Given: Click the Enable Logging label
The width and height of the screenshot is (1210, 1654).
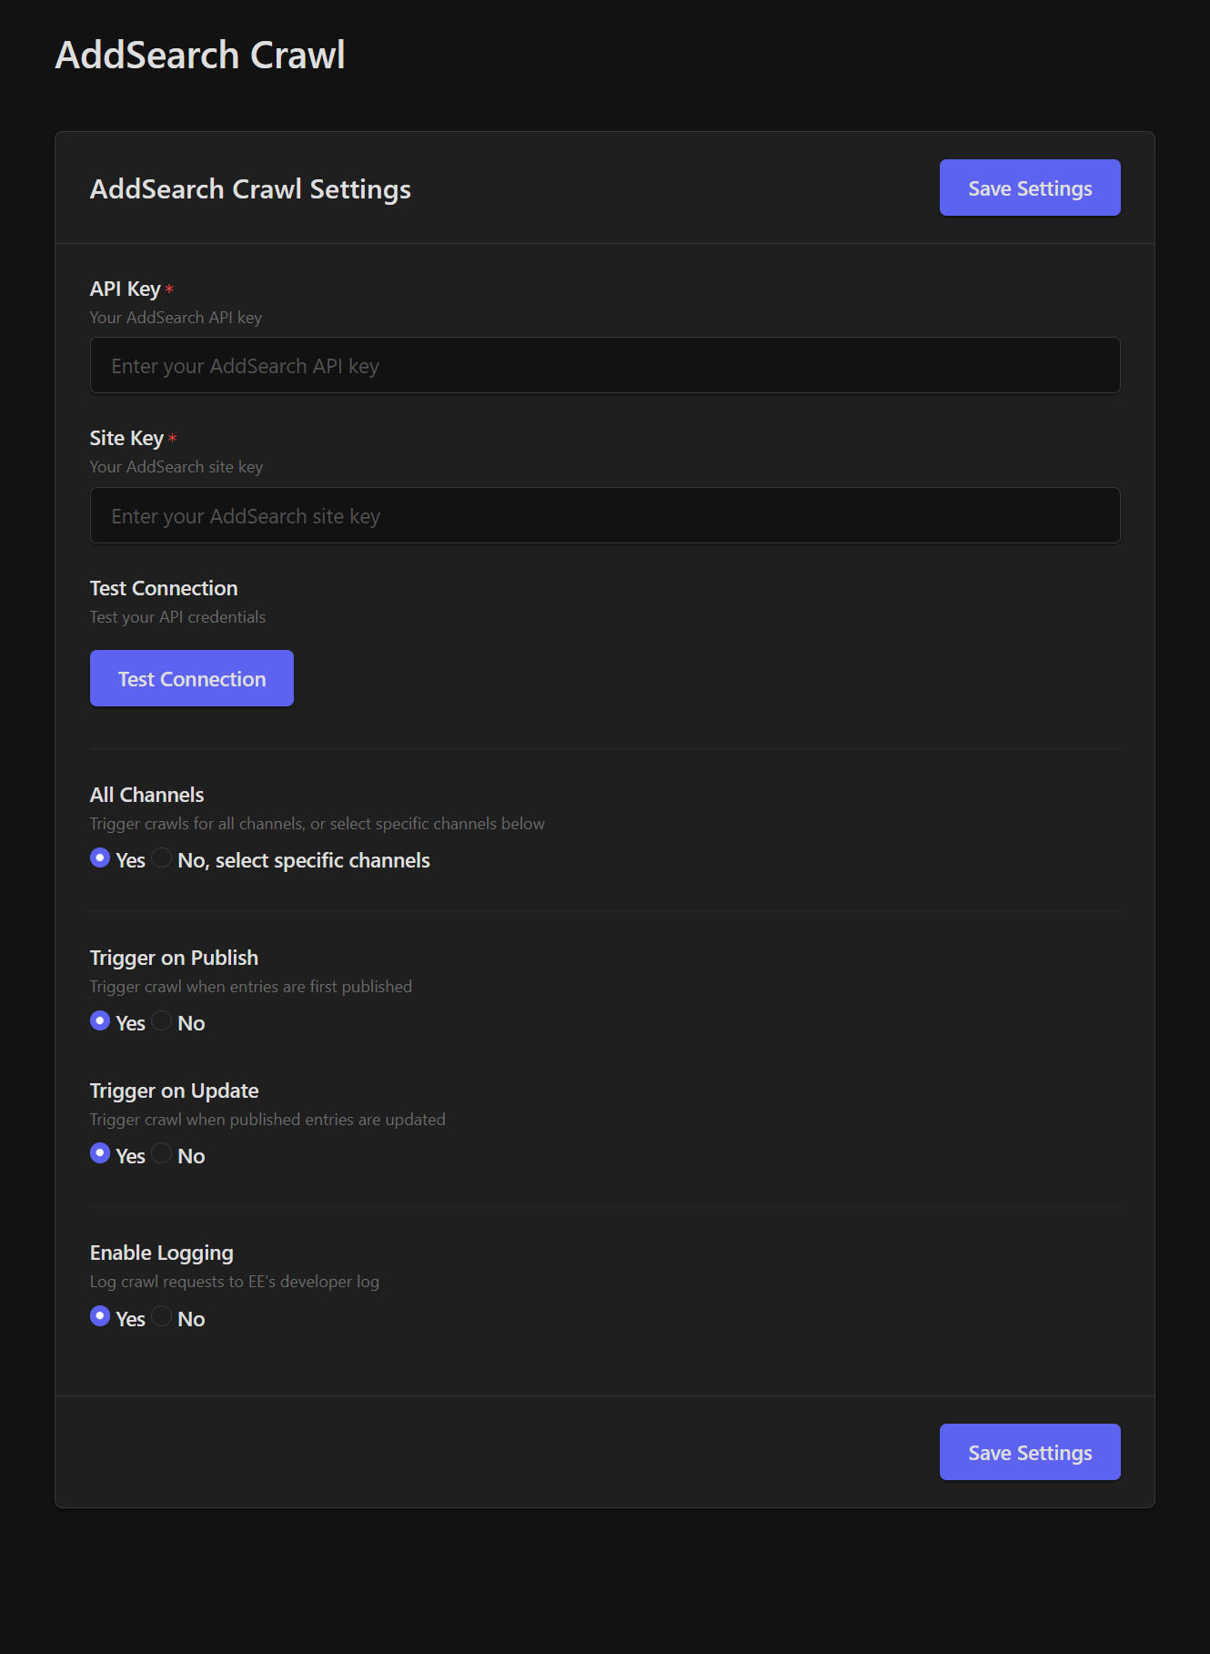Looking at the screenshot, I should tap(161, 1252).
